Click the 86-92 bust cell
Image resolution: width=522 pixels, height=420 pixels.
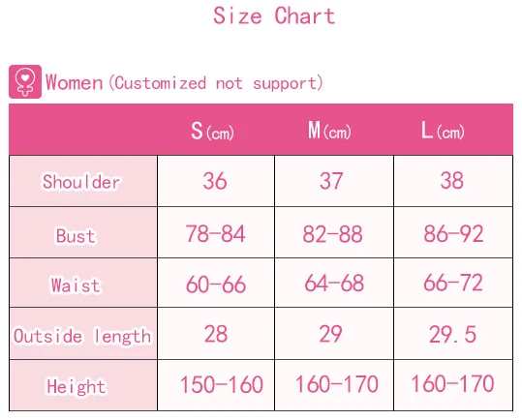tap(453, 232)
